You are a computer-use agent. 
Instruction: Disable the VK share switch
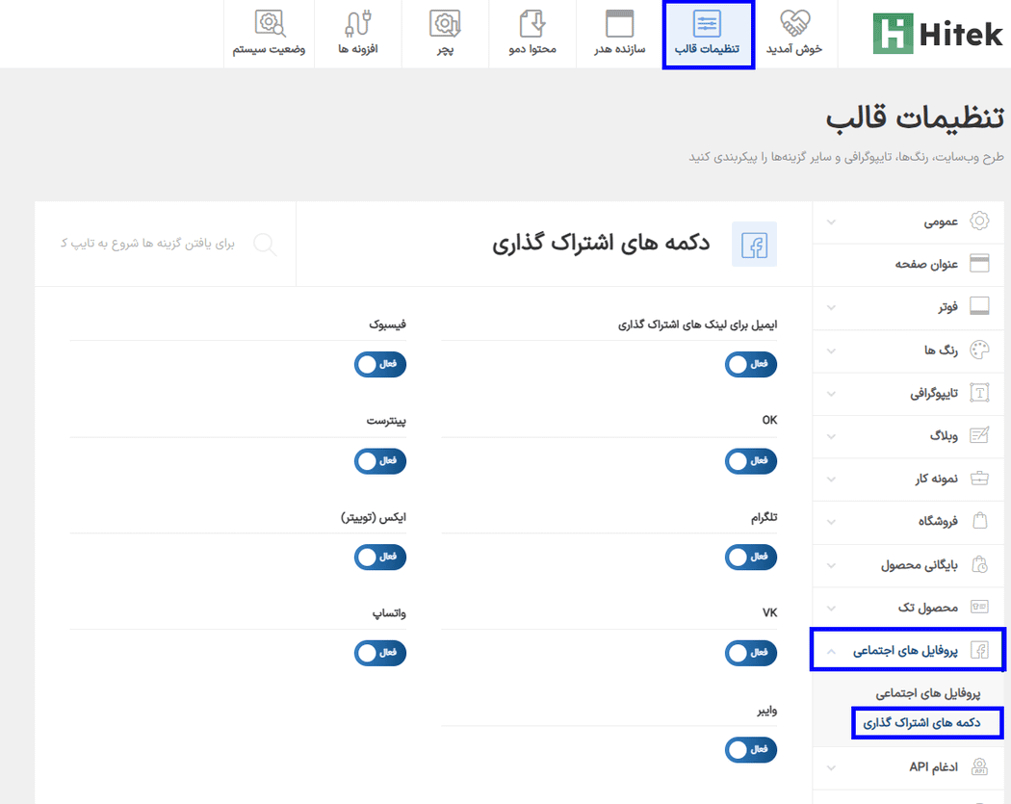coord(750,653)
